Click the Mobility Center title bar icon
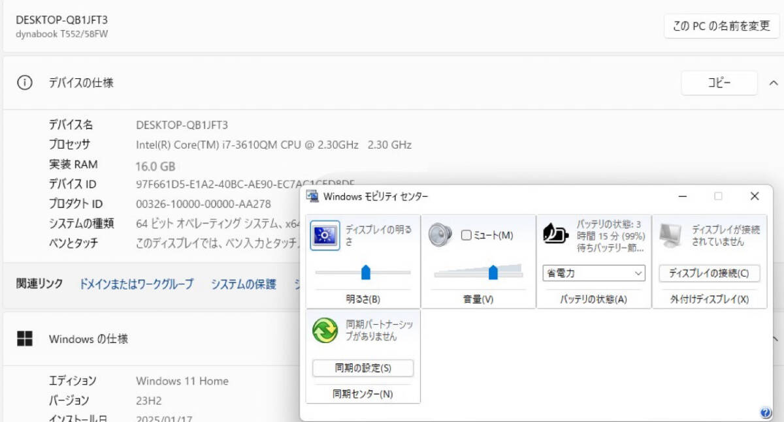The height and width of the screenshot is (422, 784). pyautogui.click(x=313, y=196)
